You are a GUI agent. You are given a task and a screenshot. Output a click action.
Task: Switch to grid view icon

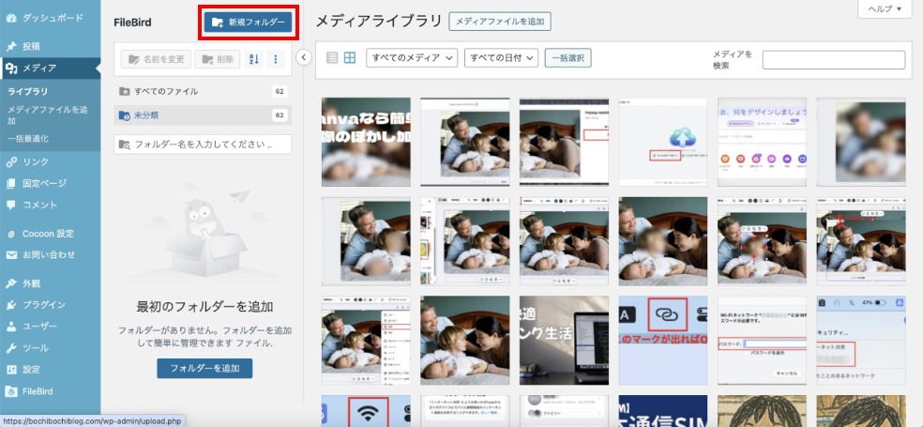click(350, 58)
